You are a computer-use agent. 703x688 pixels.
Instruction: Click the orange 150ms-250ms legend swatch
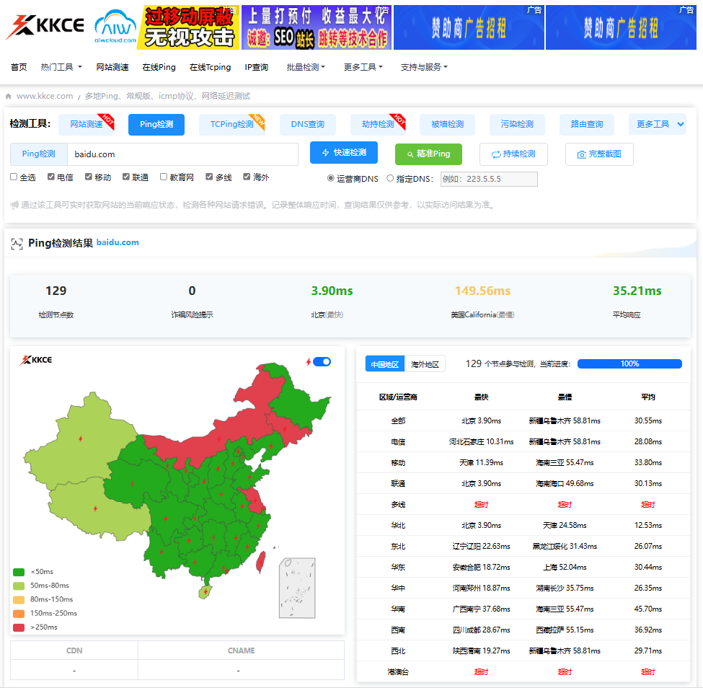coord(18,613)
